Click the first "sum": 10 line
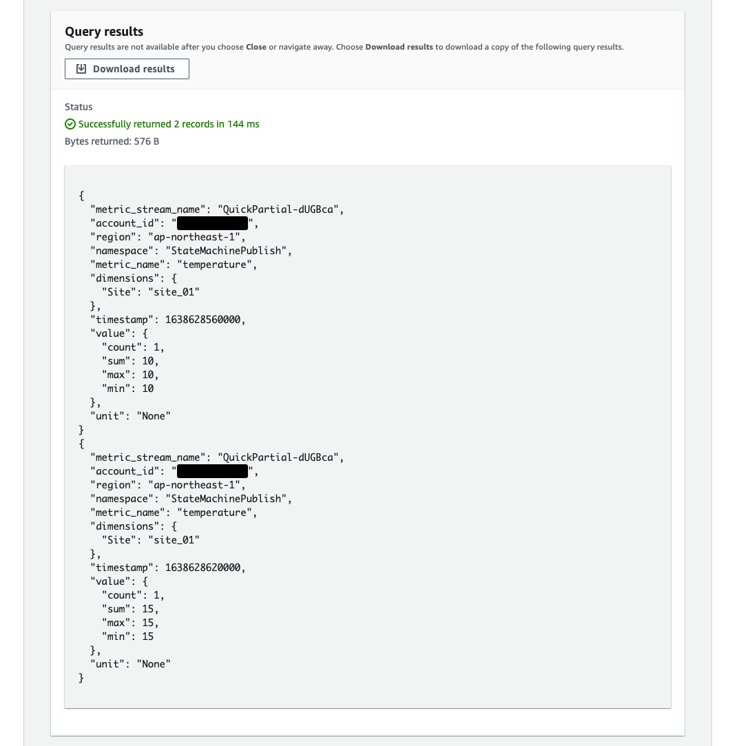This screenshot has height=746, width=739. [130, 361]
